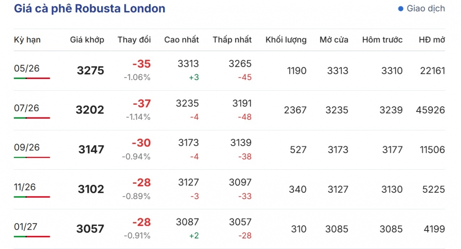Click the Thấp nhất column header
The height and width of the screenshot is (249, 461).
pos(232,40)
